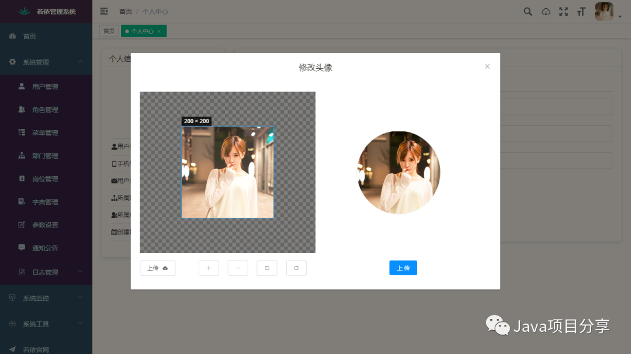This screenshot has height=354, width=631.
Task: Toggle fullscreen mode icon
Action: pyautogui.click(x=563, y=12)
